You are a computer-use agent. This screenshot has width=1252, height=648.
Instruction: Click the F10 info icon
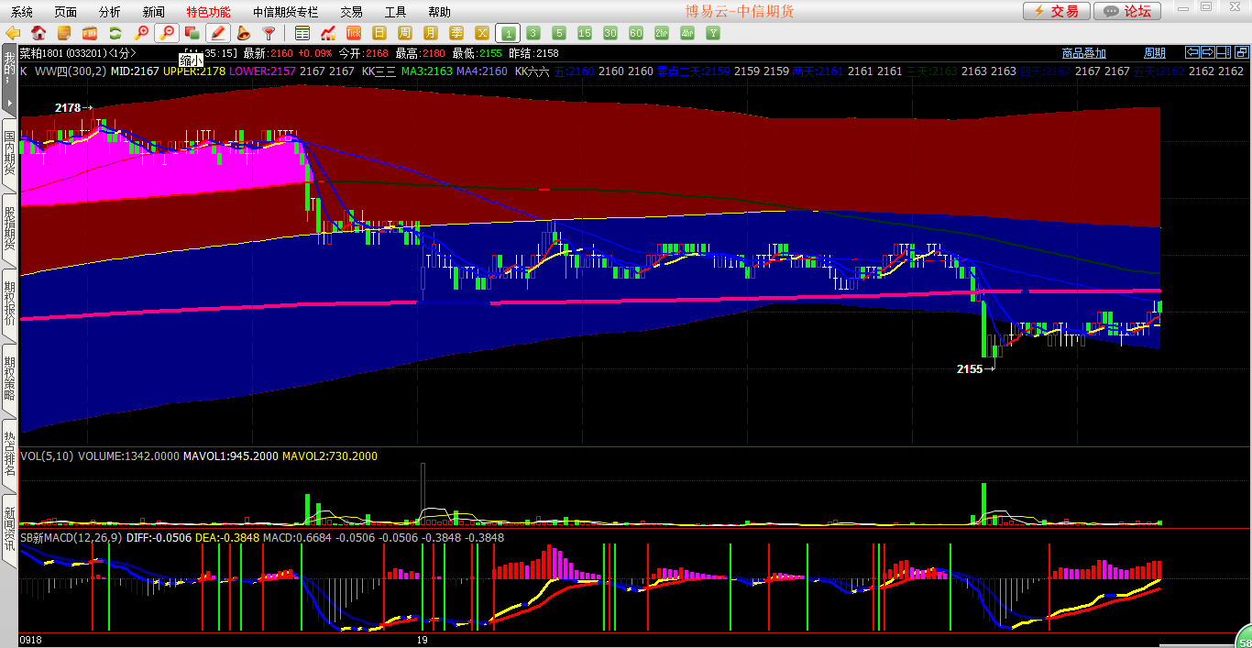point(90,33)
